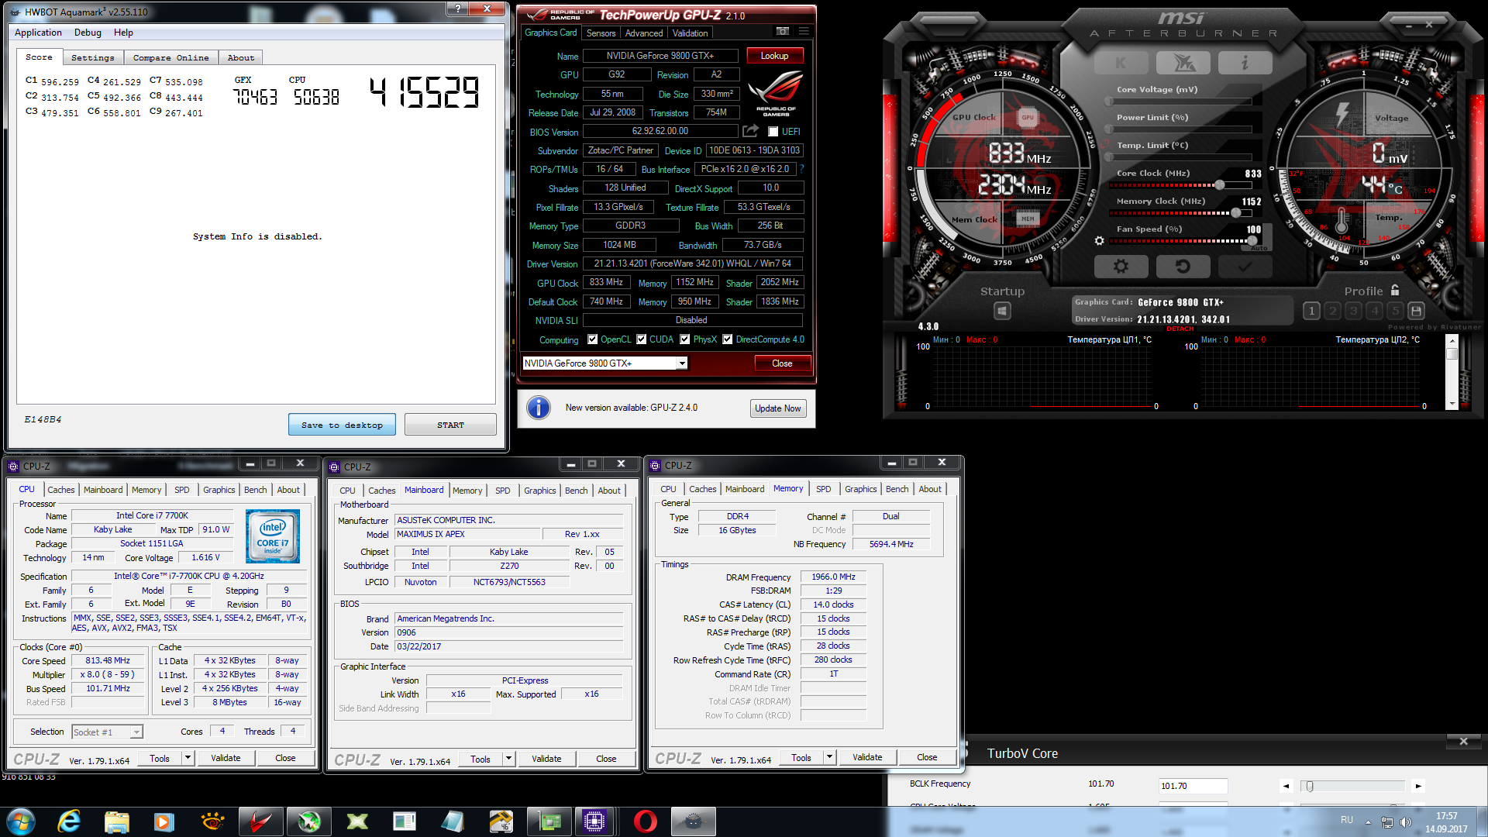Click BCLK Frequency decrease arrow in TurboV
Viewport: 1488px width, 837px height.
click(x=1286, y=786)
